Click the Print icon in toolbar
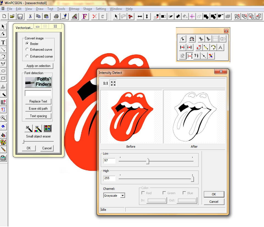 [56, 16]
